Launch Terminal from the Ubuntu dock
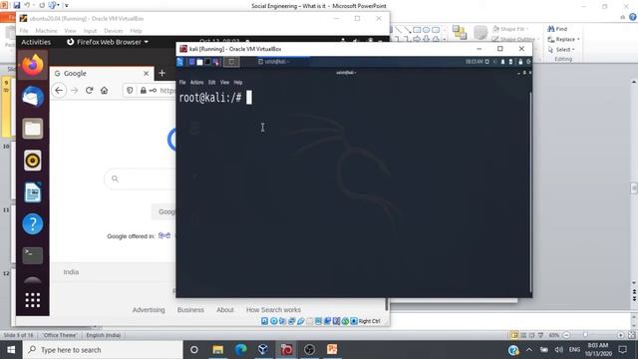Image resolution: width=638 pixels, height=359 pixels. click(33, 255)
